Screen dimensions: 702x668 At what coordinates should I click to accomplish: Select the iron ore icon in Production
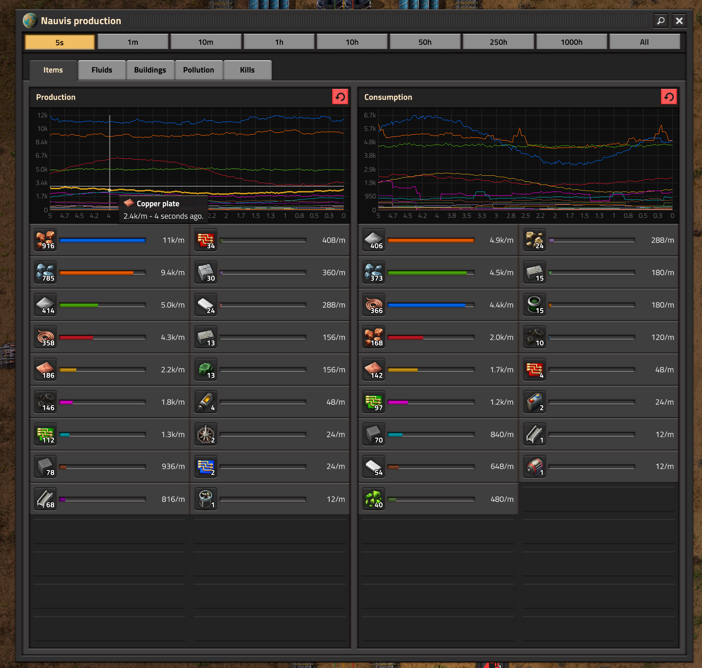coord(46,272)
